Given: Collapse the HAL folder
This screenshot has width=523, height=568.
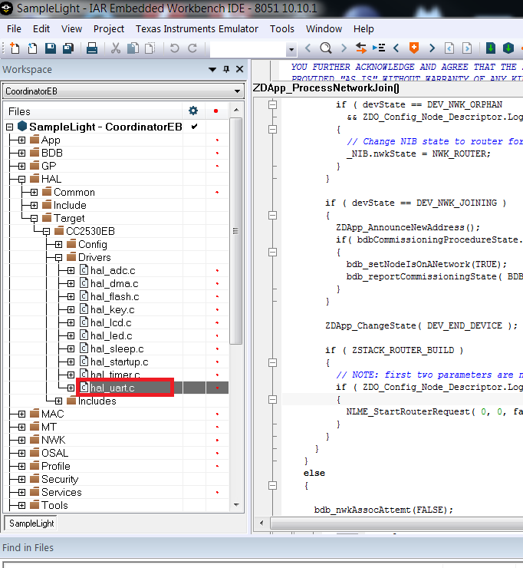Looking at the screenshot, I should [x=21, y=179].
